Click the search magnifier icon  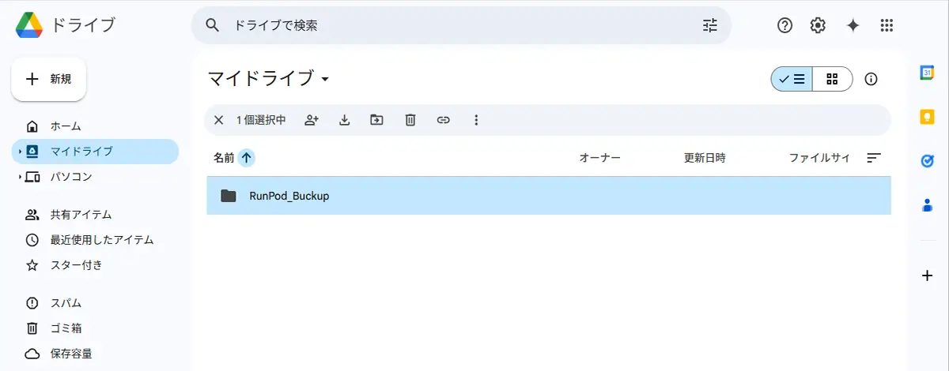pos(212,25)
